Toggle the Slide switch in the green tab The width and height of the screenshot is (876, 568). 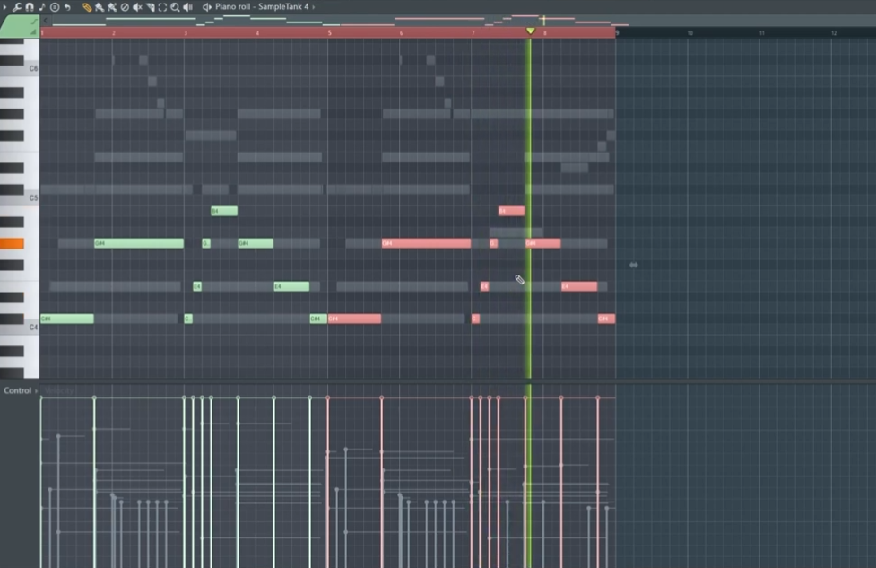tap(33, 22)
